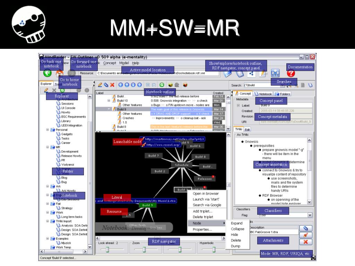Screen dimensions: 355x266
Task: Click the Schedule node in RDF navigator
Action: [182, 165]
